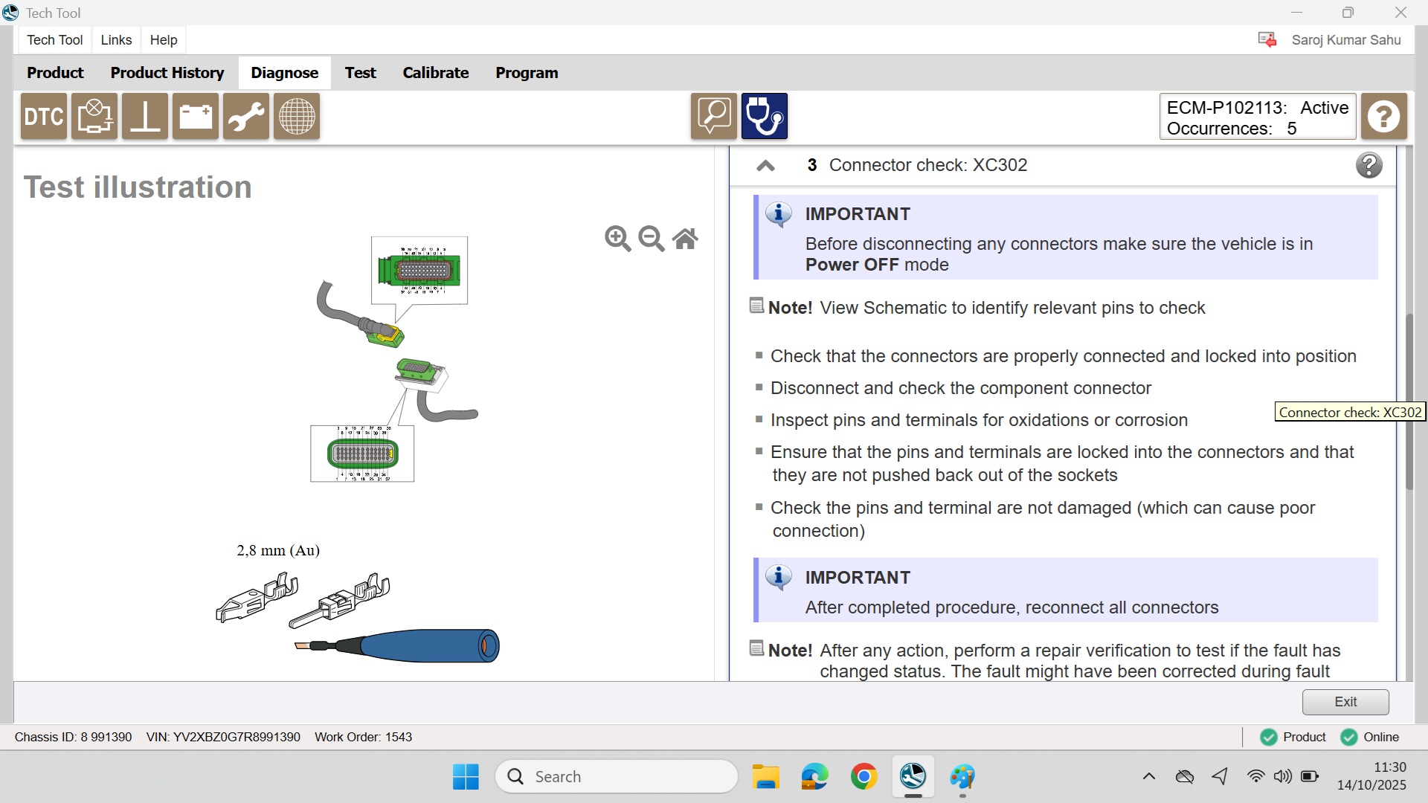
Task: Collapse the Connector check XC302 section
Action: coord(765,166)
